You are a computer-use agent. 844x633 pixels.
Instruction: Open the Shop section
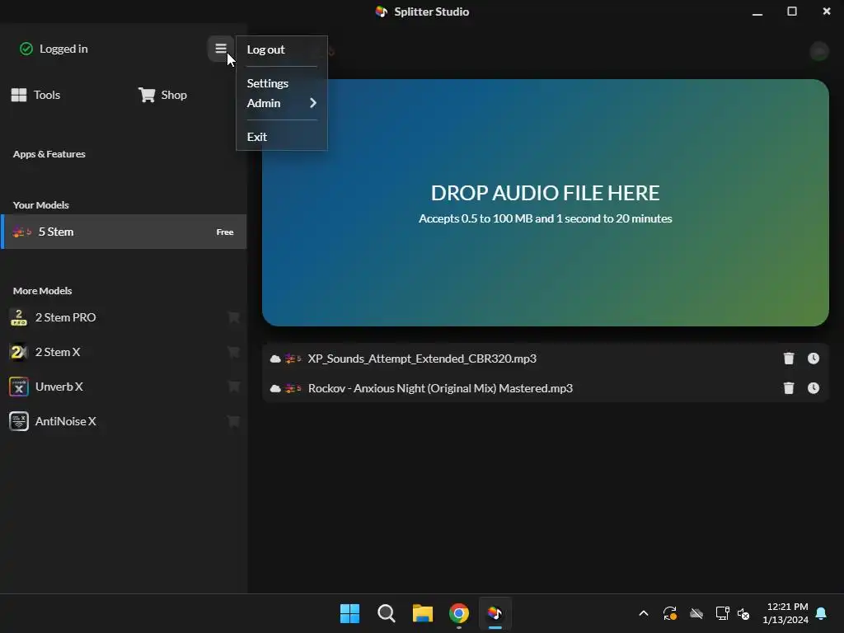[x=162, y=95]
